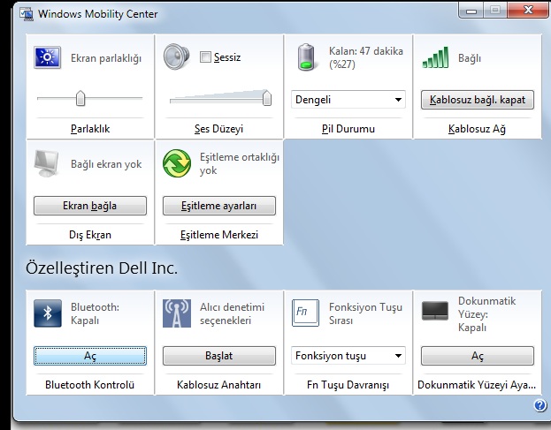
Task: Click the radio antenna tower icon
Action: coord(177,313)
